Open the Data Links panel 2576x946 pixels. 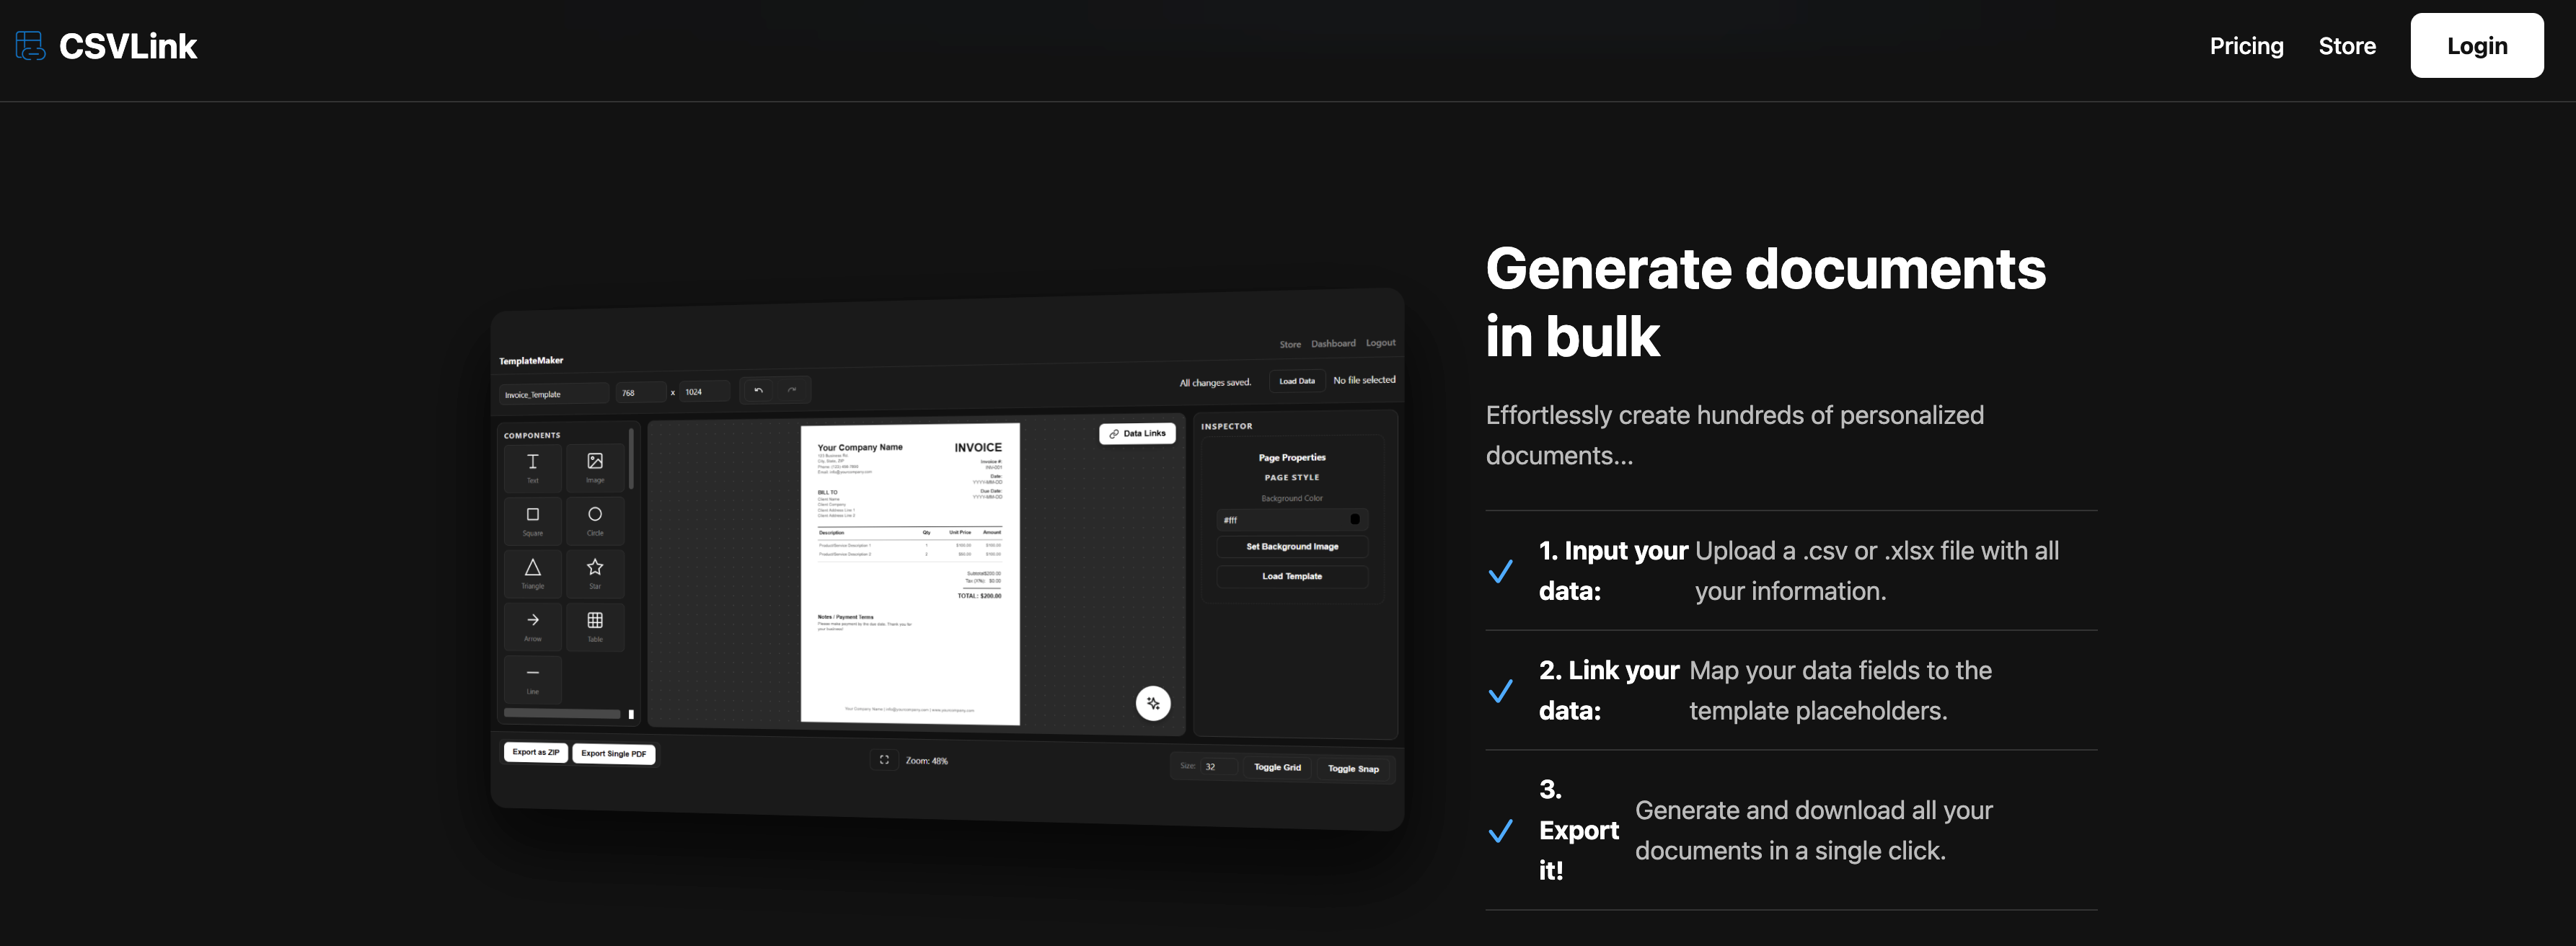pos(1137,433)
